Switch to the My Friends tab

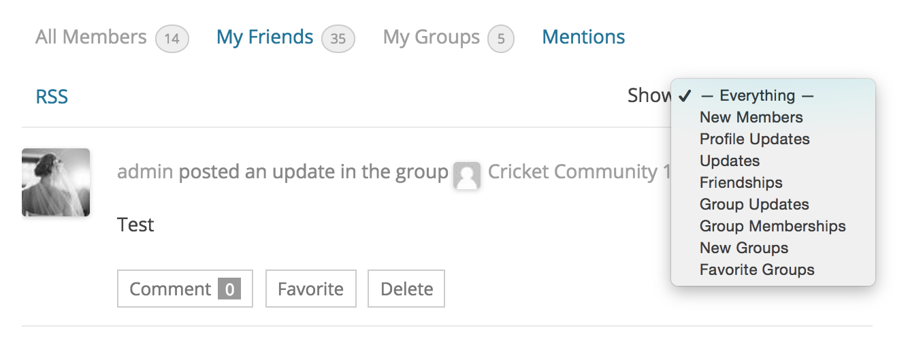click(x=265, y=37)
